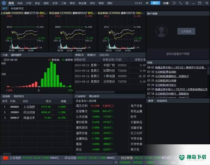Select the 融资融券 tab
The height and width of the screenshot is (165, 210).
coord(16,55)
